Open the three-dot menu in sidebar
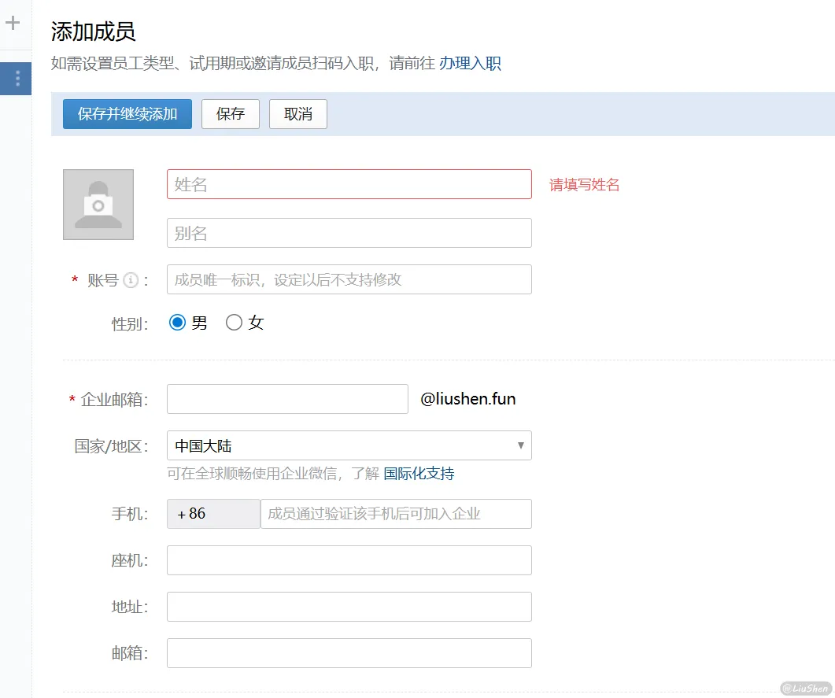The width and height of the screenshot is (835, 698). [17, 79]
